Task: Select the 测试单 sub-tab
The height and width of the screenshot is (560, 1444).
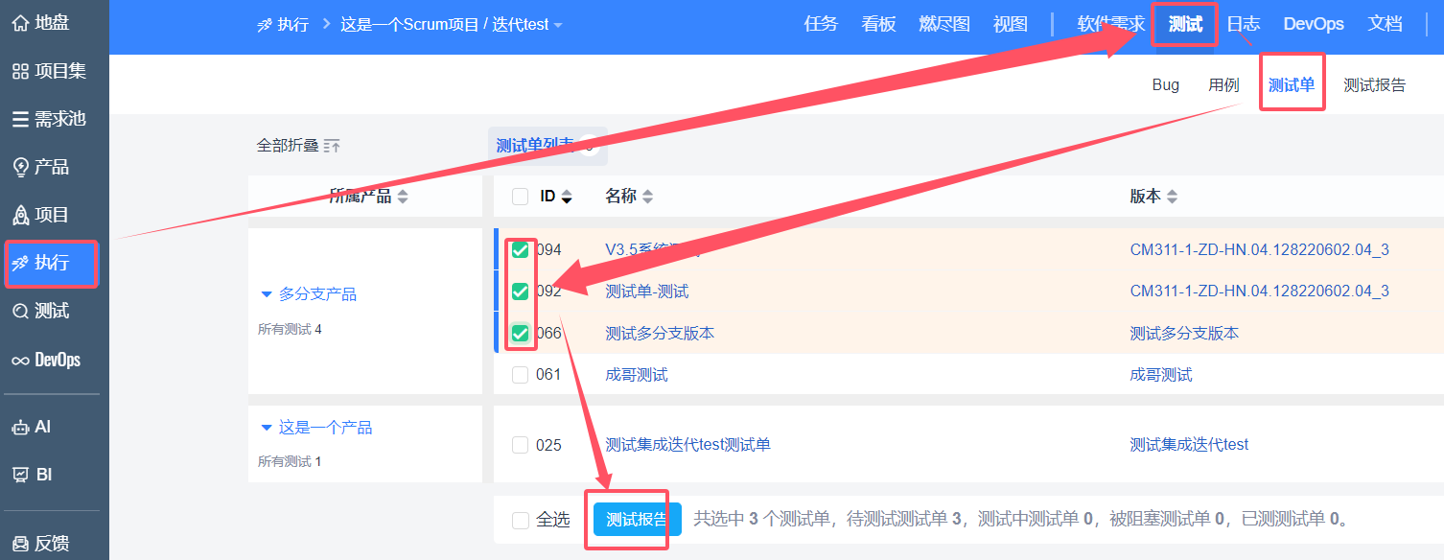Action: (x=1292, y=84)
